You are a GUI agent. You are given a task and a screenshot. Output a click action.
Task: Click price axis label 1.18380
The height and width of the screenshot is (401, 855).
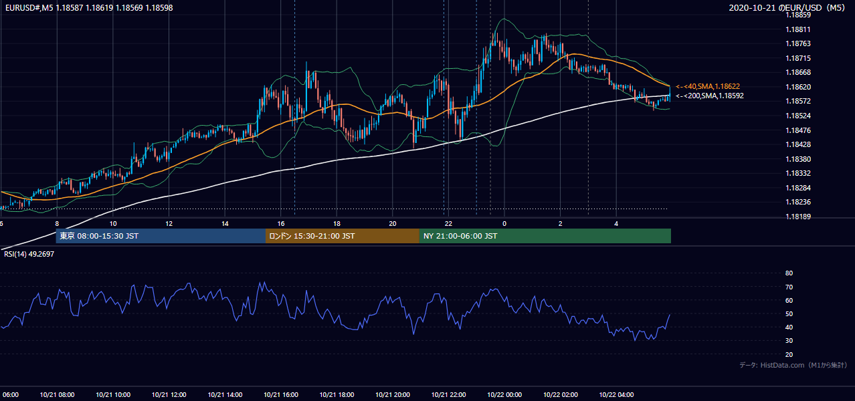pyautogui.click(x=797, y=159)
